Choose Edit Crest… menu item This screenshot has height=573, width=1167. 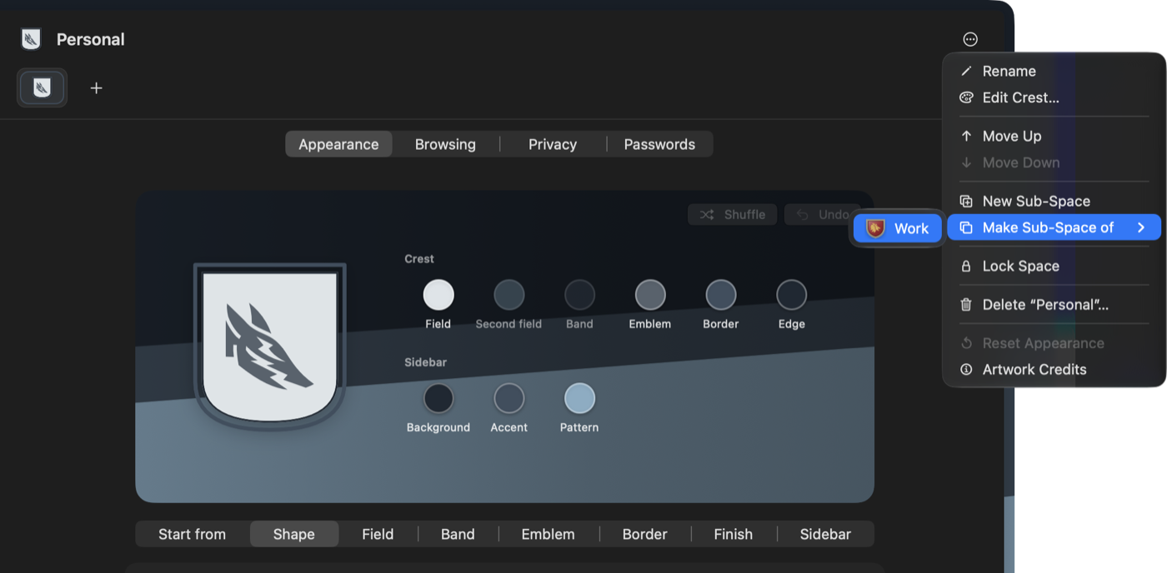(1054, 97)
